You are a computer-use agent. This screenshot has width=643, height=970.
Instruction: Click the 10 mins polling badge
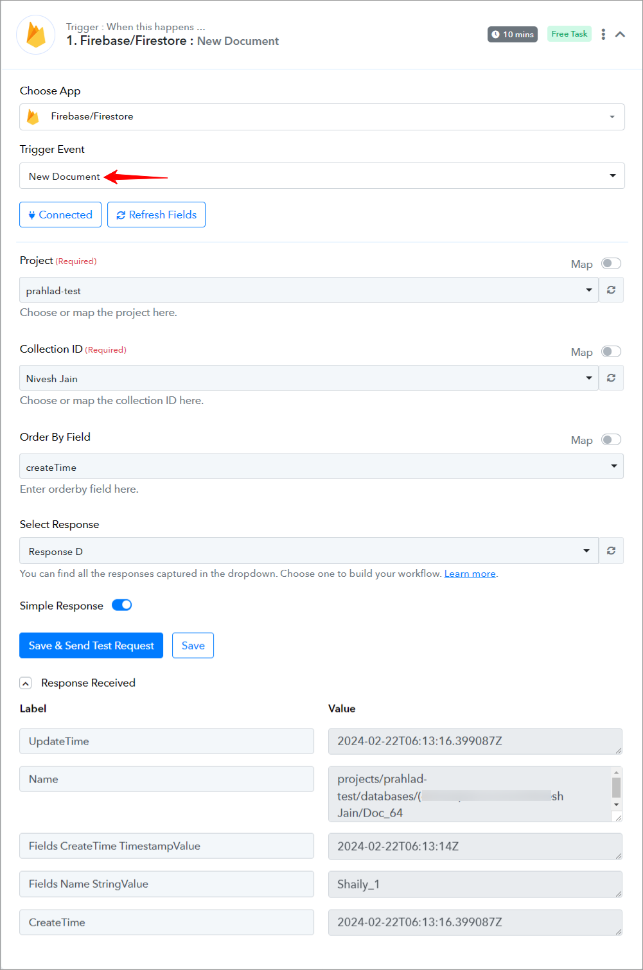coord(513,34)
